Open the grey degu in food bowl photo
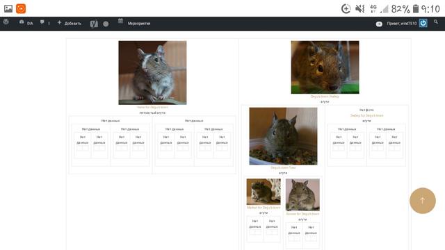Screen dimensions: 445x250 pyautogui.click(x=283, y=136)
